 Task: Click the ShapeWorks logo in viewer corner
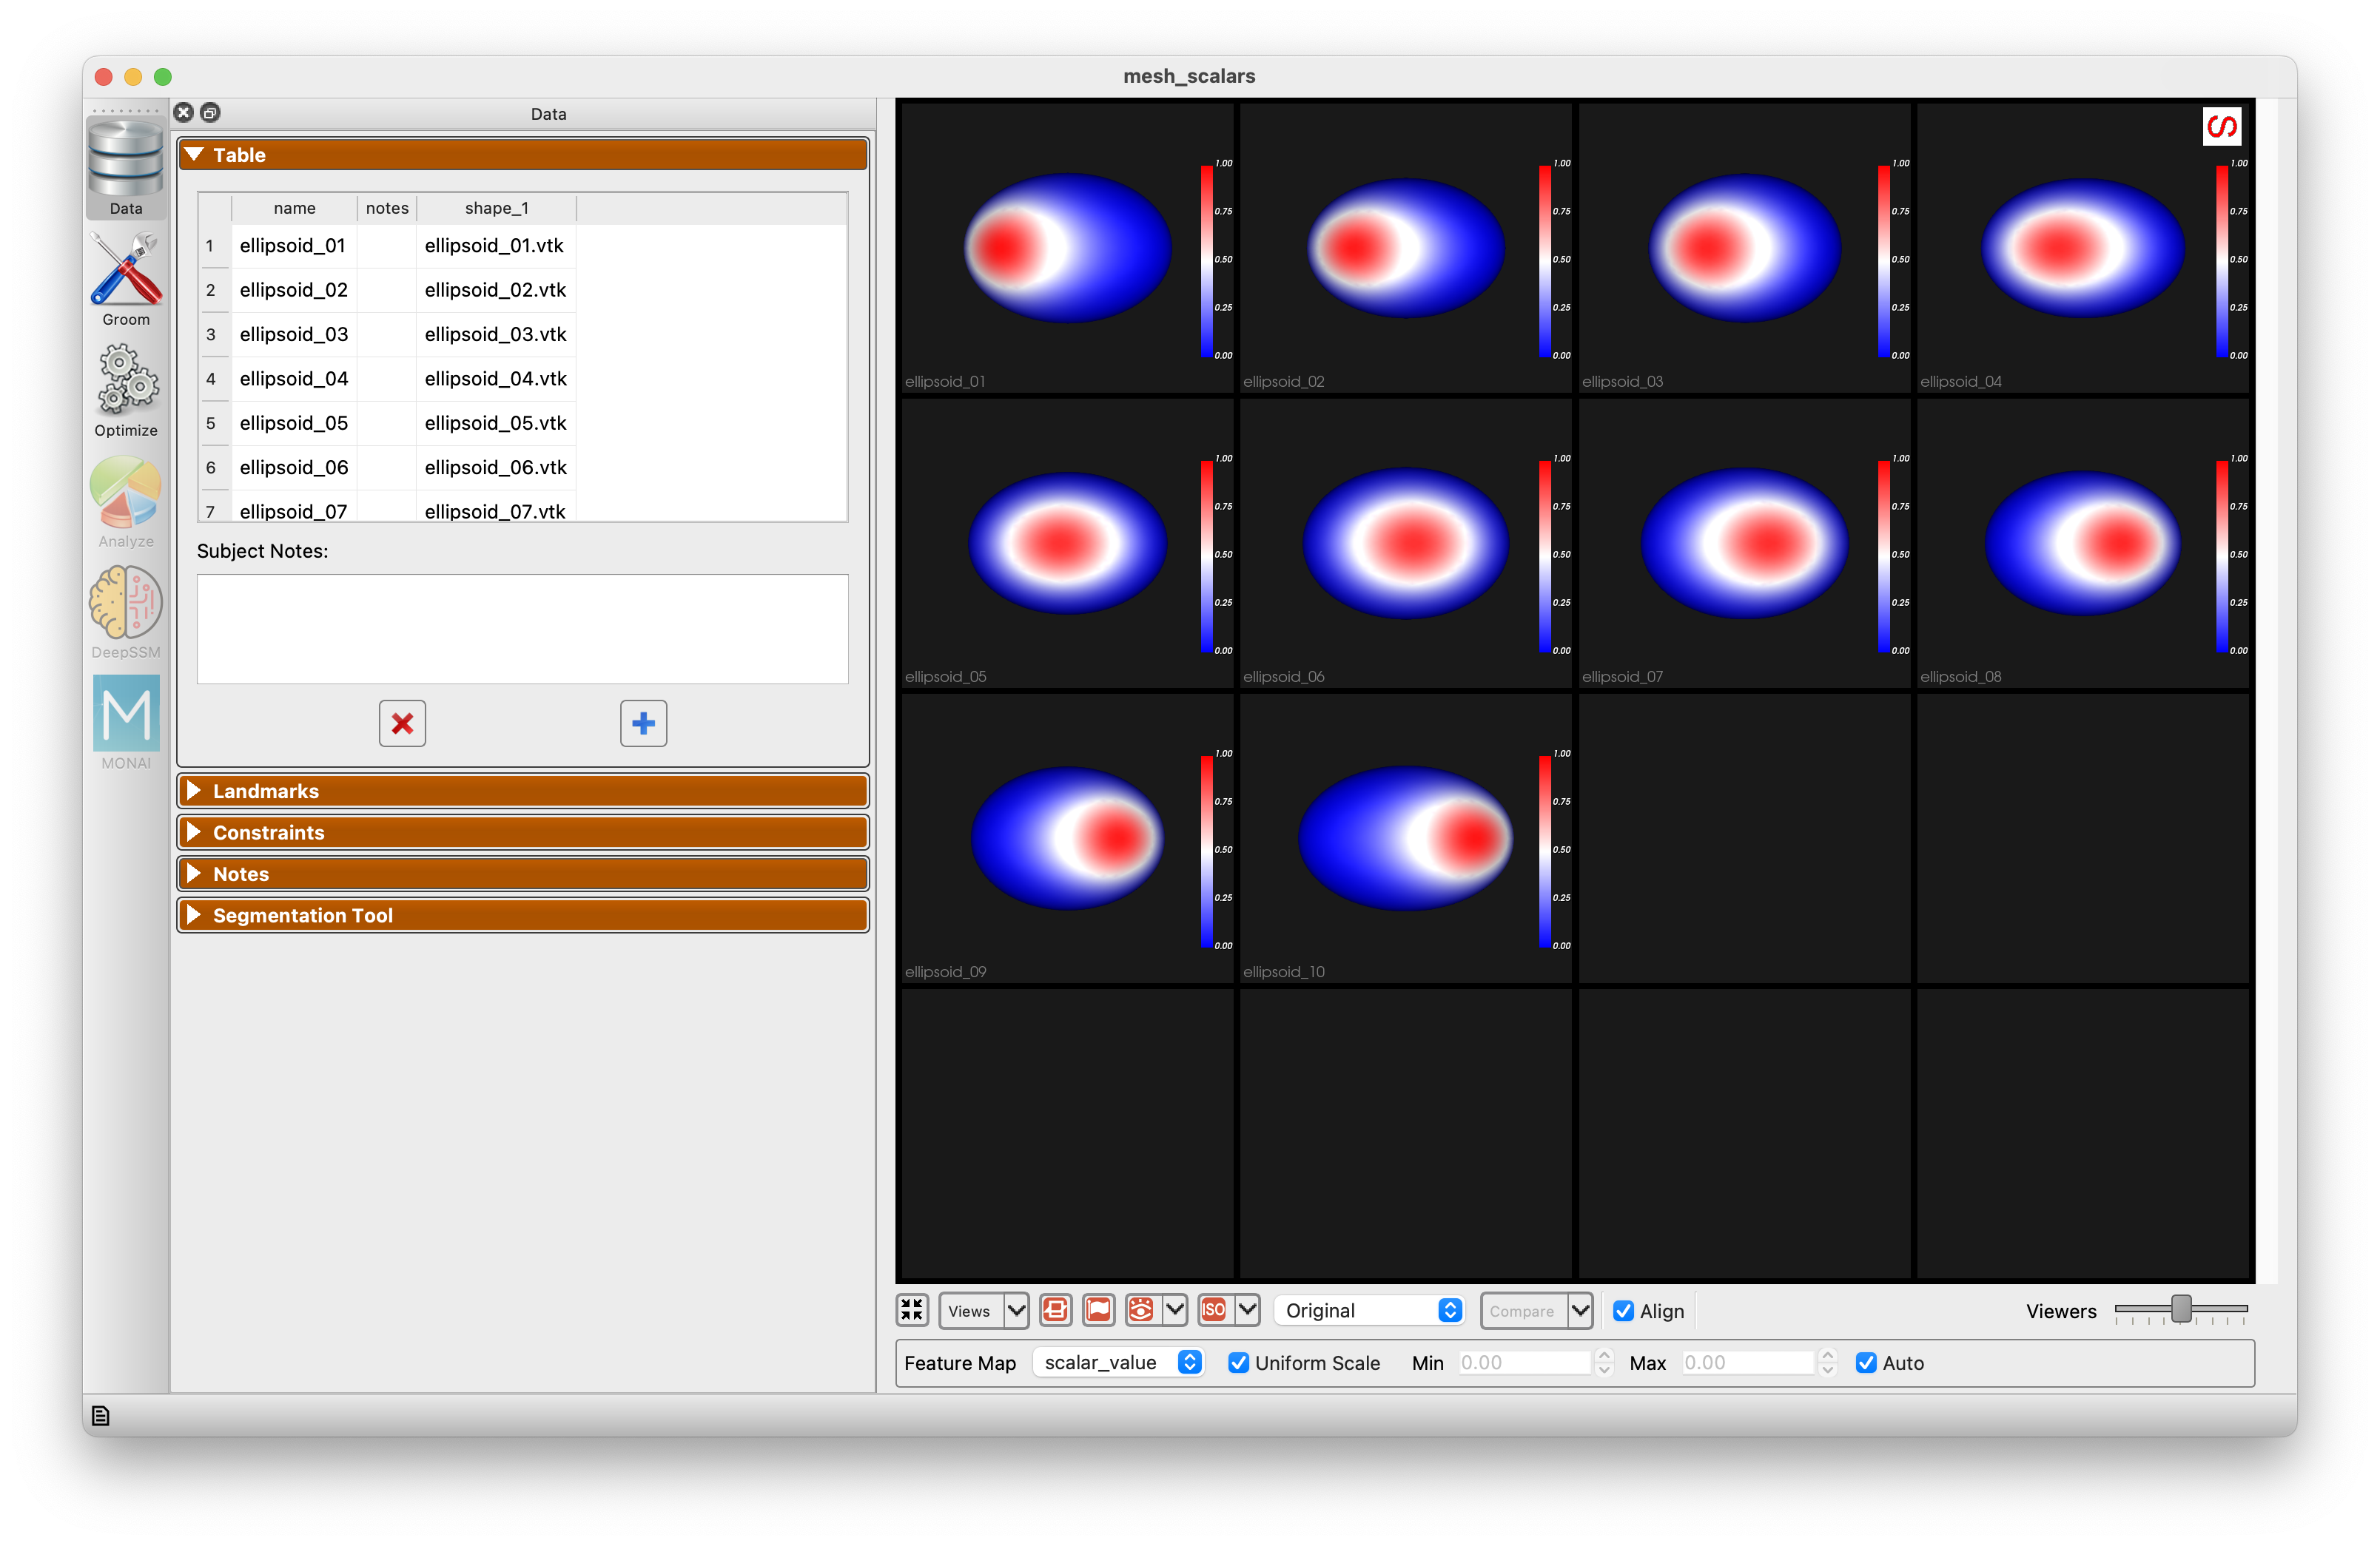pos(2221,127)
